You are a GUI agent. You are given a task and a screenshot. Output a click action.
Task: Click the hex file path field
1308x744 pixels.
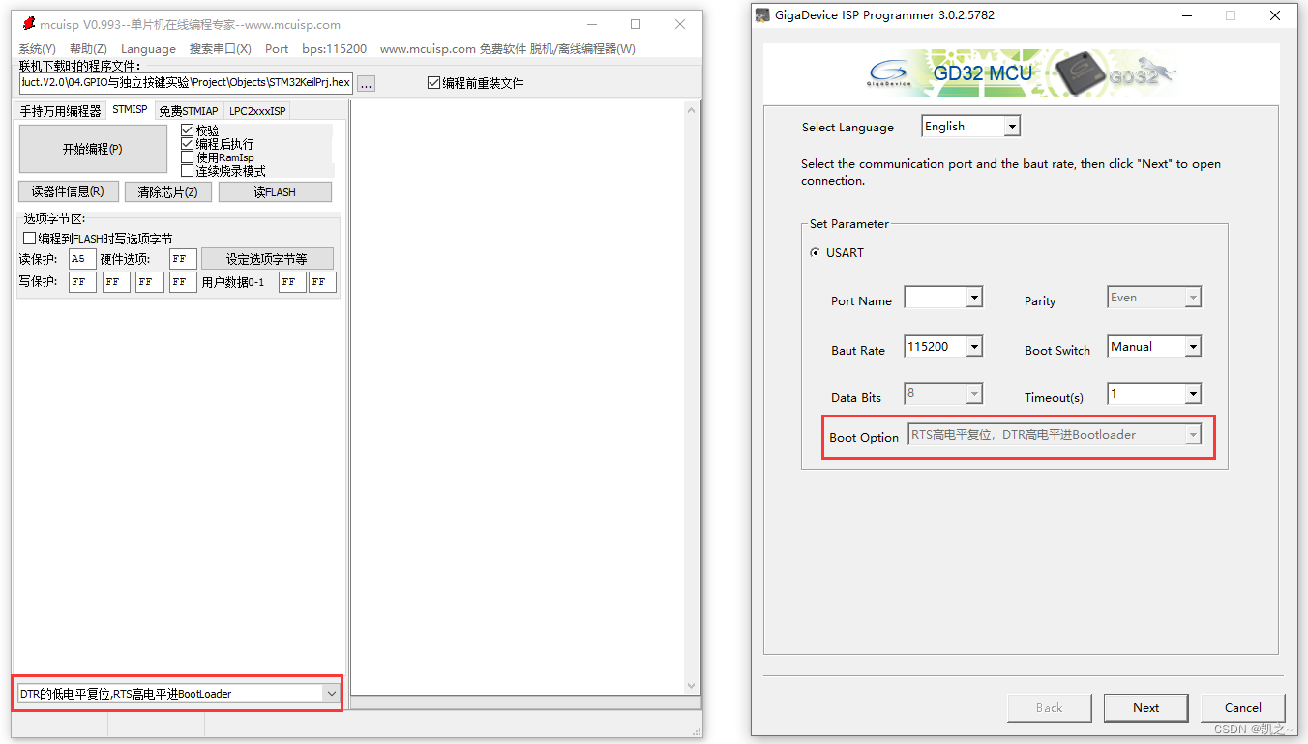186,83
